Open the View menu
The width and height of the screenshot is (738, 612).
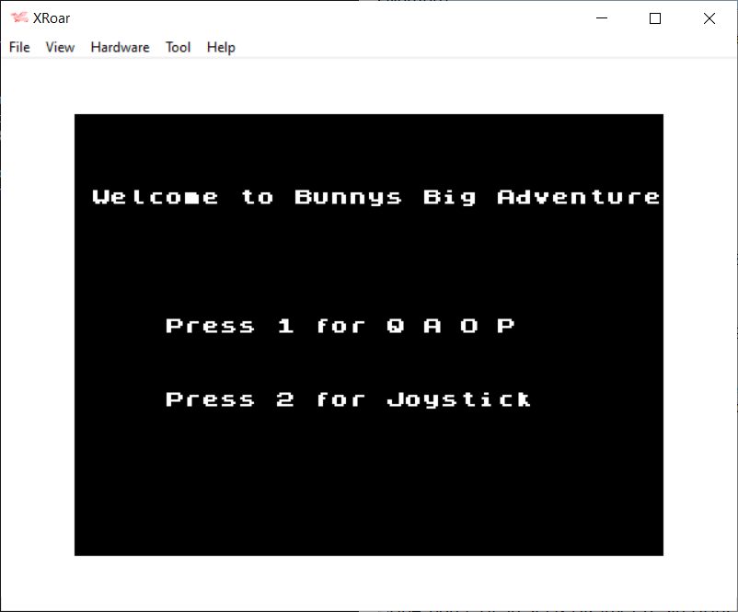60,47
